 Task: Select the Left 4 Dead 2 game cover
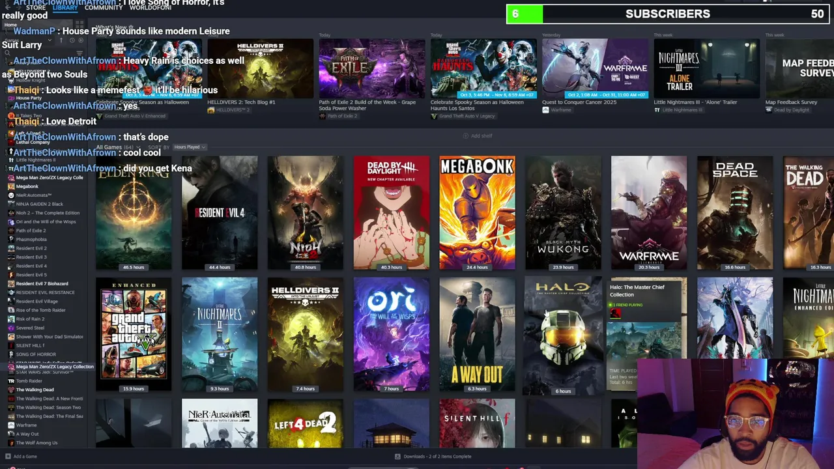[306, 423]
